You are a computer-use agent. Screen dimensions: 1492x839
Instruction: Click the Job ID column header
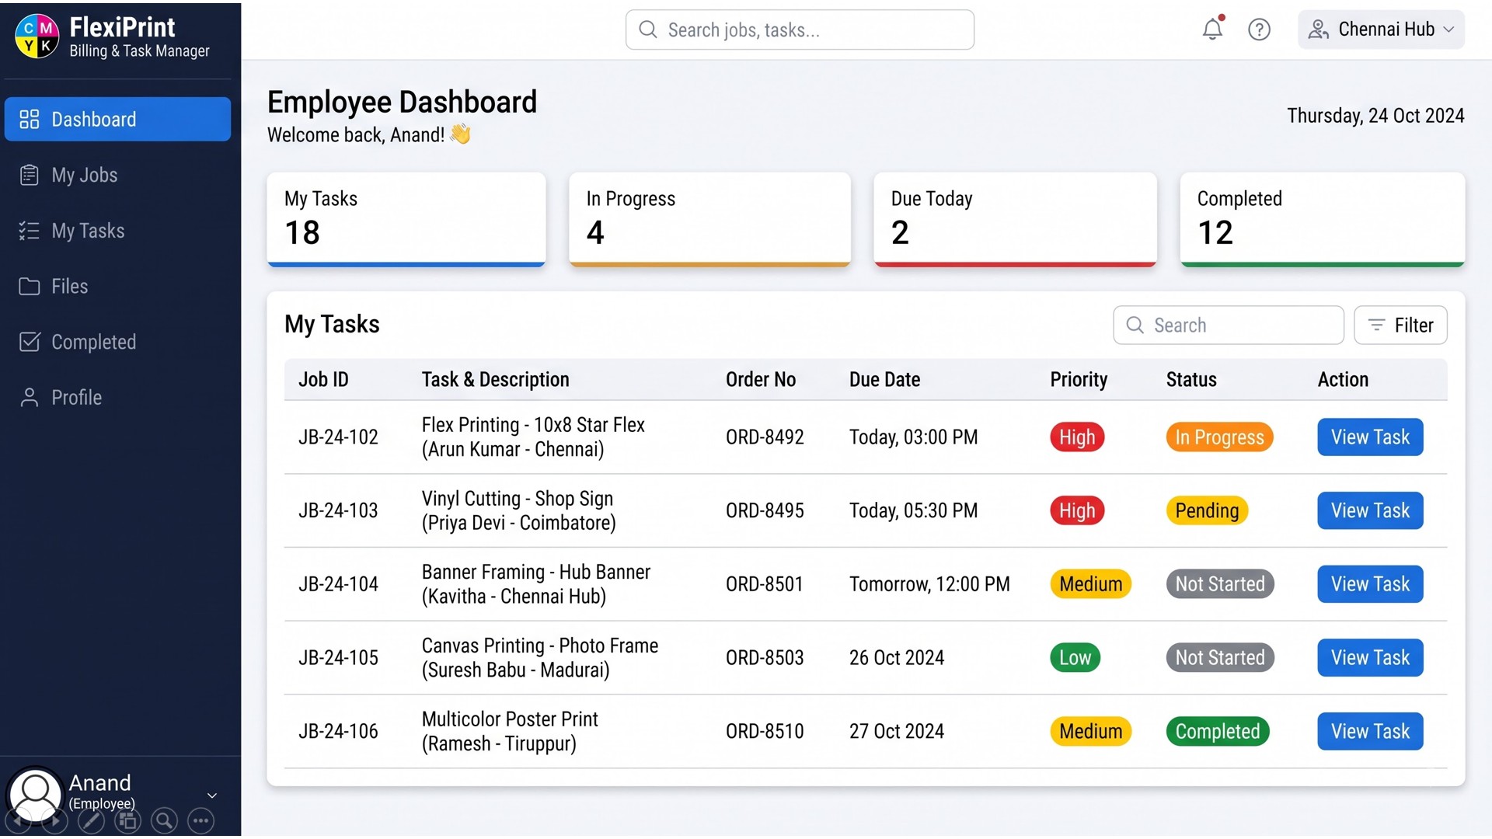click(323, 379)
